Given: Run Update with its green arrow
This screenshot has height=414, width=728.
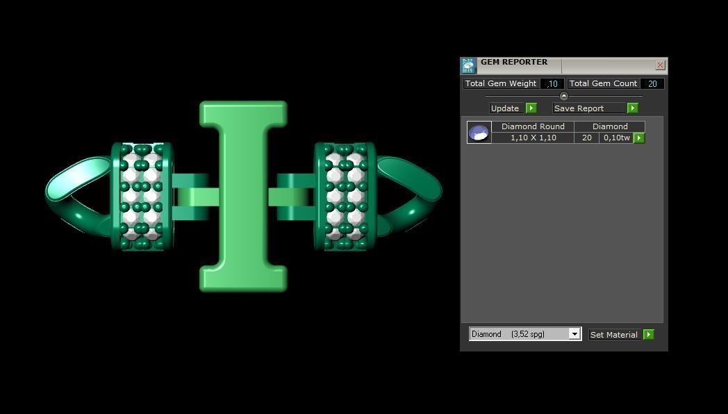Looking at the screenshot, I should pyautogui.click(x=531, y=108).
